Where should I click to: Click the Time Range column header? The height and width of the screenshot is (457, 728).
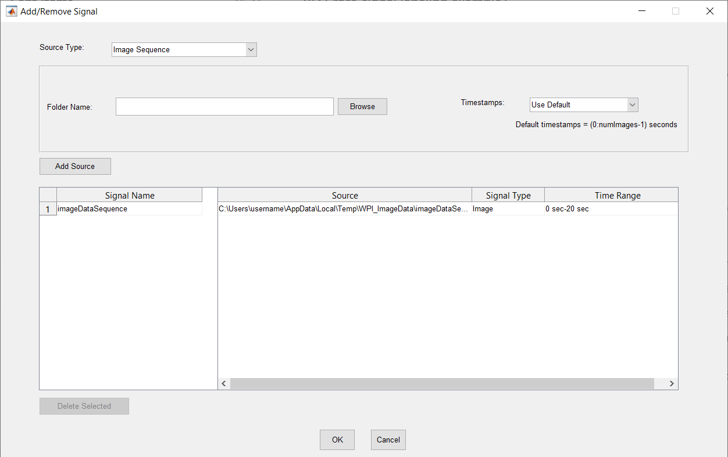[x=611, y=196]
